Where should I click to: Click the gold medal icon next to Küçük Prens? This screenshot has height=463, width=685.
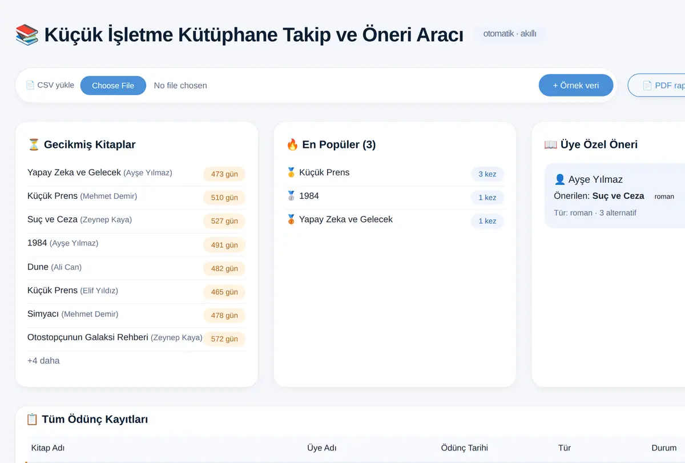click(x=291, y=172)
